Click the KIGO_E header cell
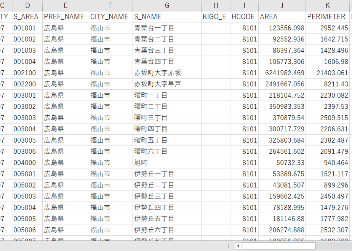Image resolution: width=352 pixels, height=251 pixels. tap(216, 17)
